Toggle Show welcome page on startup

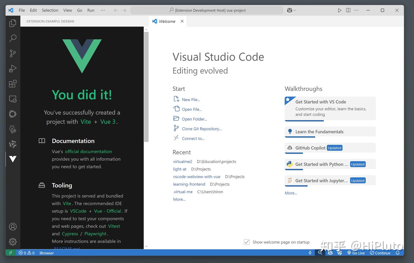point(247,242)
